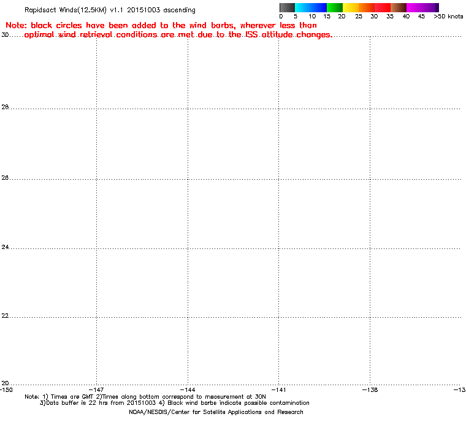Click the '40' legend tick label
This screenshot has width=466, height=422.
tap(406, 17)
